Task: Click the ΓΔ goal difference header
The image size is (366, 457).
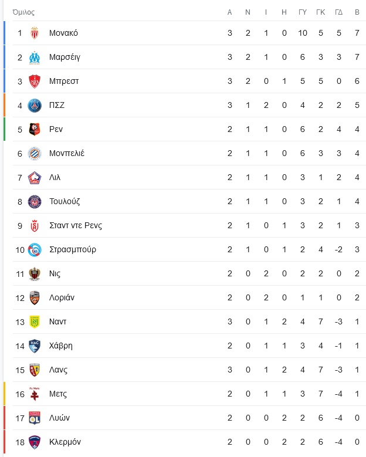Action: 338,12
